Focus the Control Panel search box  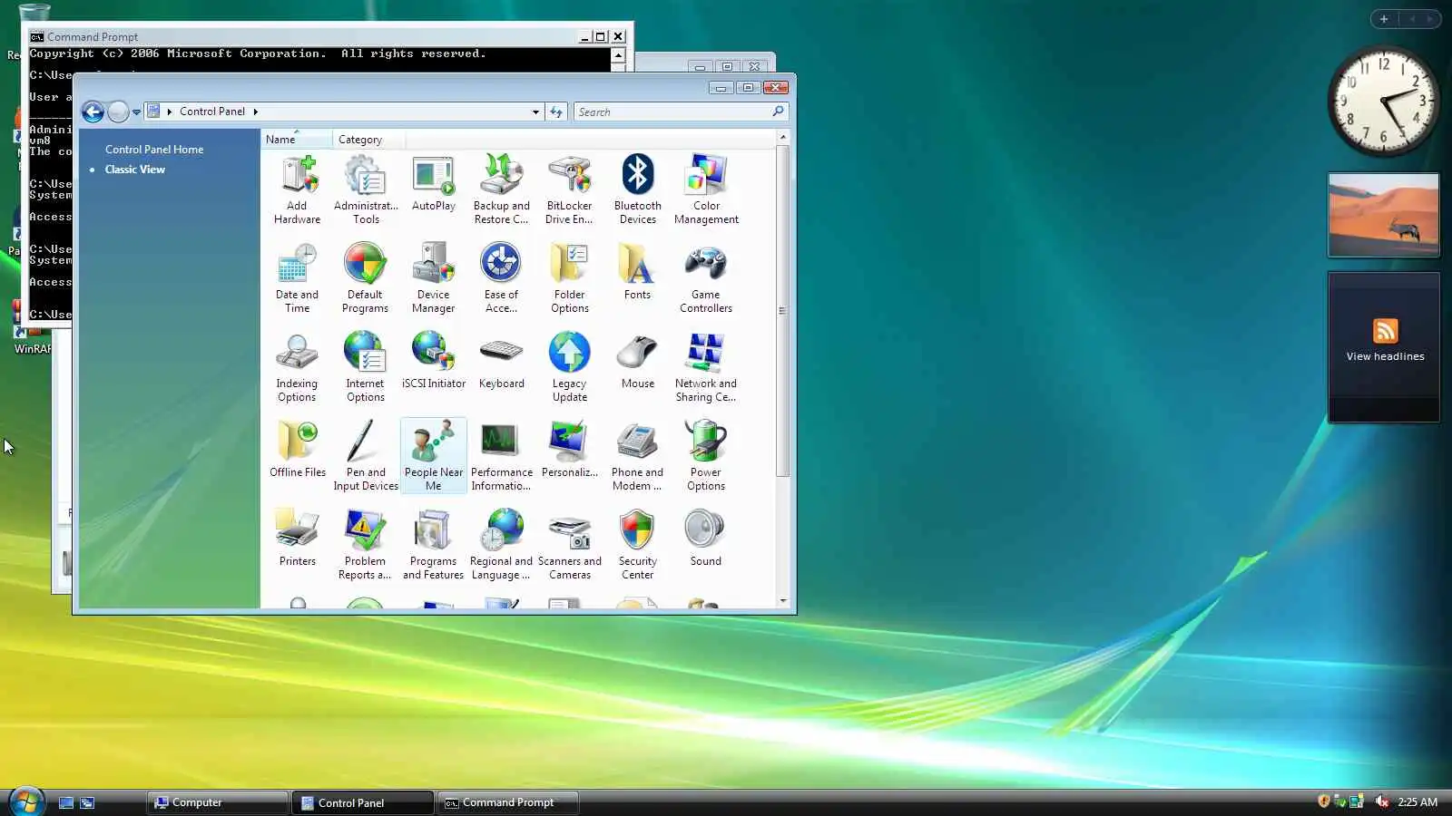coord(673,112)
